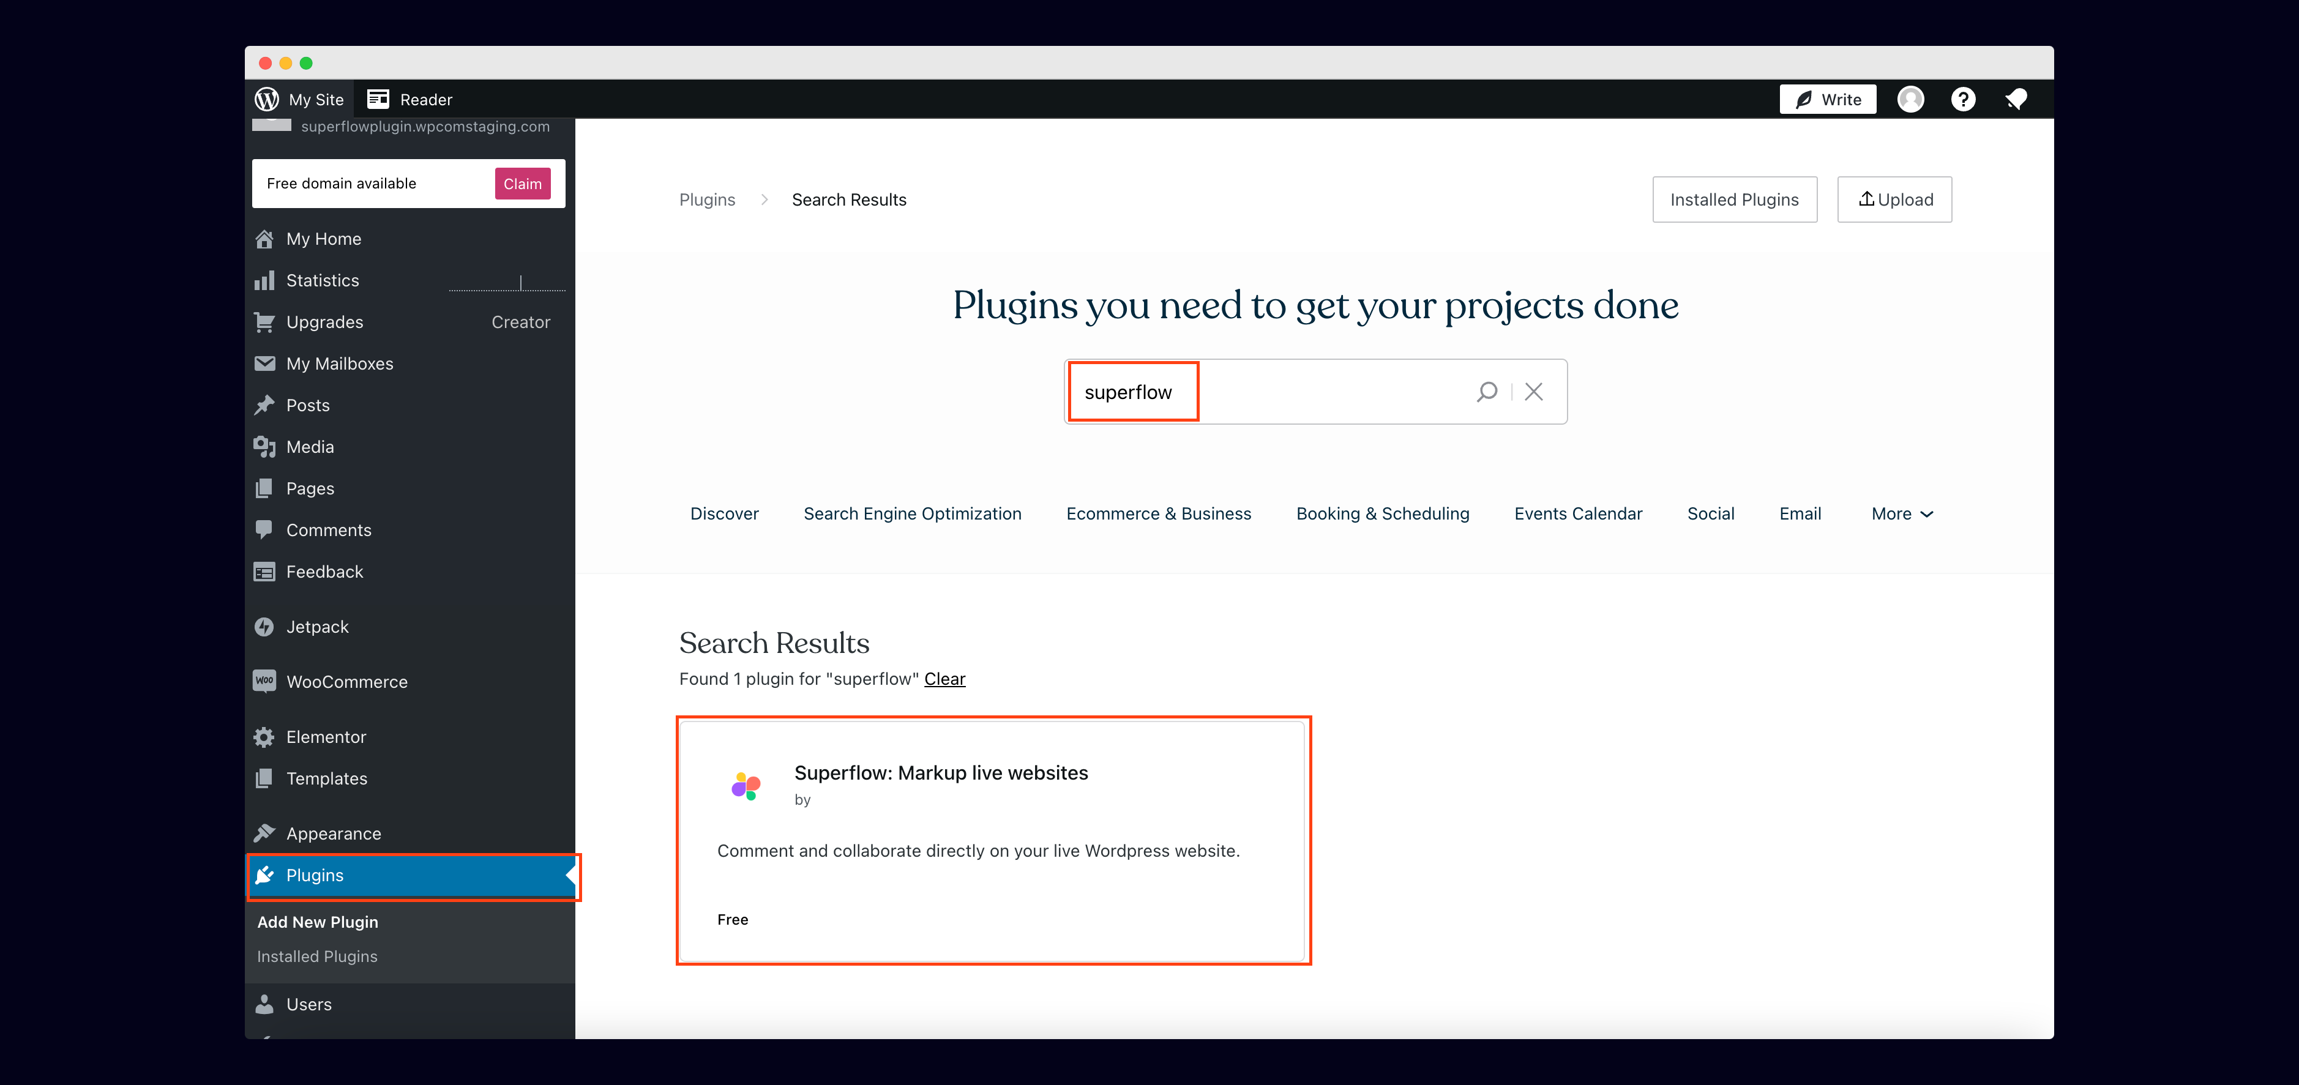Select the Email category tab
This screenshot has width=2299, height=1085.
[x=1799, y=514]
